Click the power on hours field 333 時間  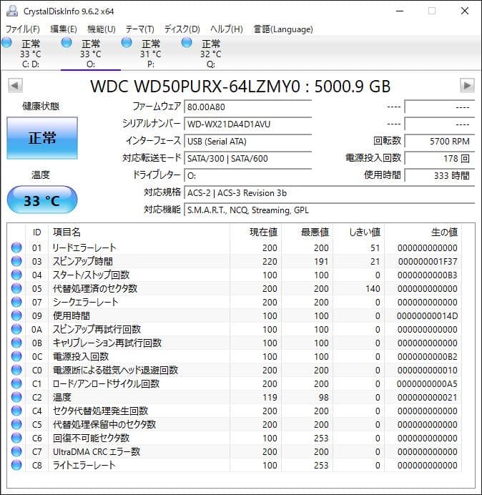[439, 176]
